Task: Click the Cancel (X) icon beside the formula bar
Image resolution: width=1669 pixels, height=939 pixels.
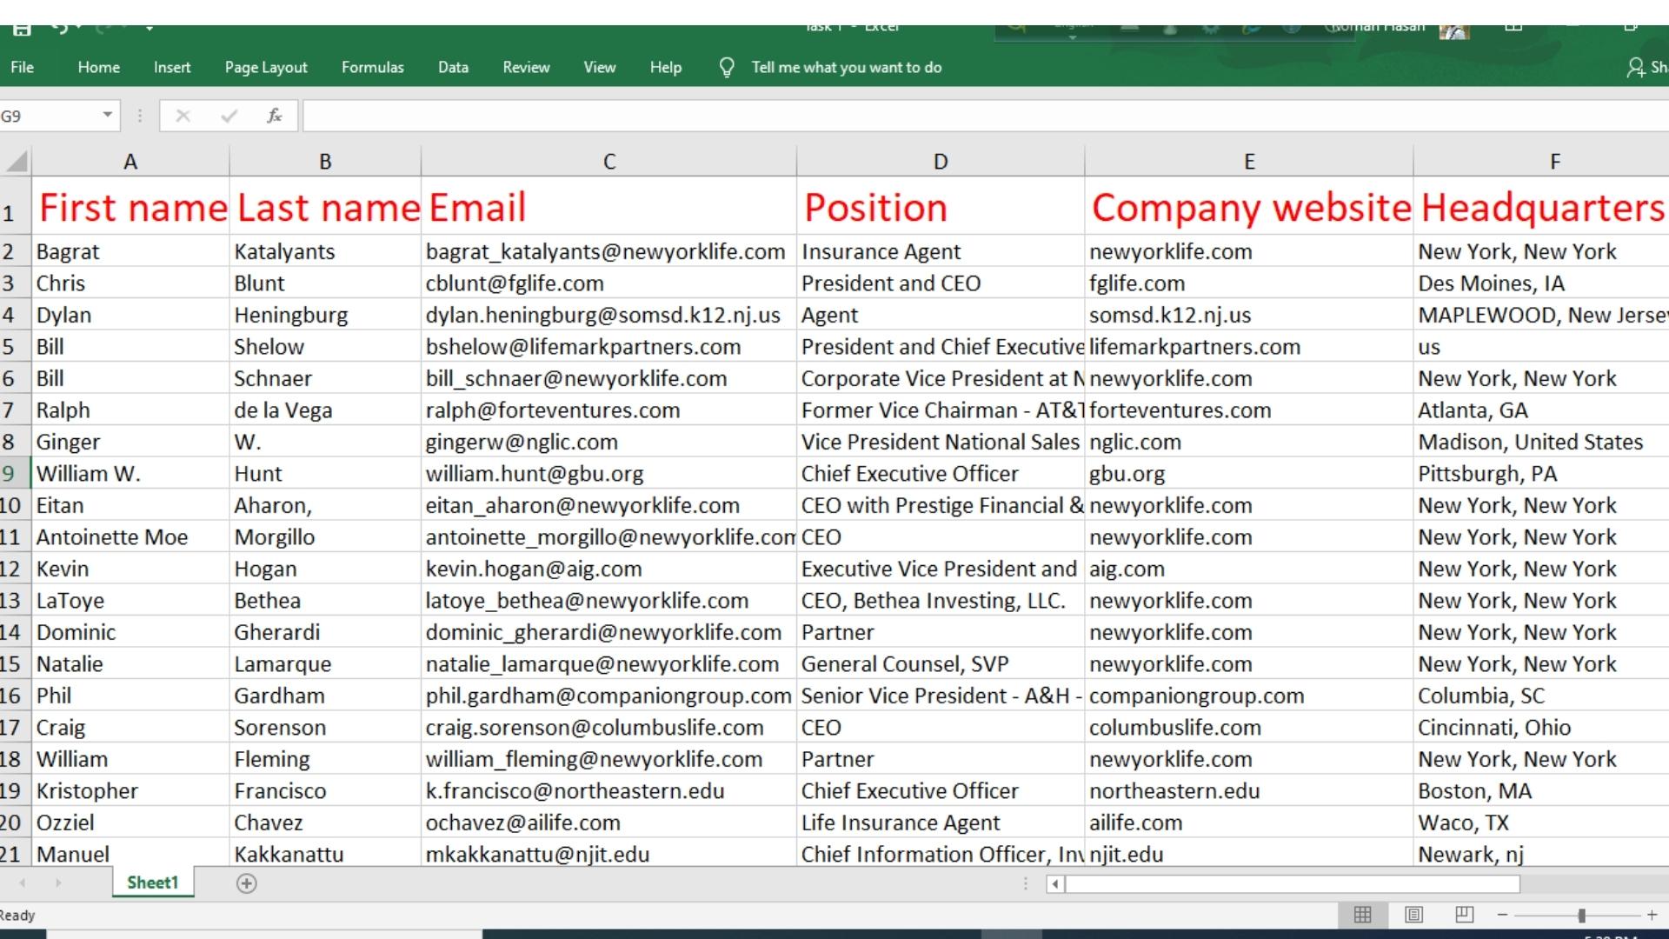Action: (x=183, y=115)
